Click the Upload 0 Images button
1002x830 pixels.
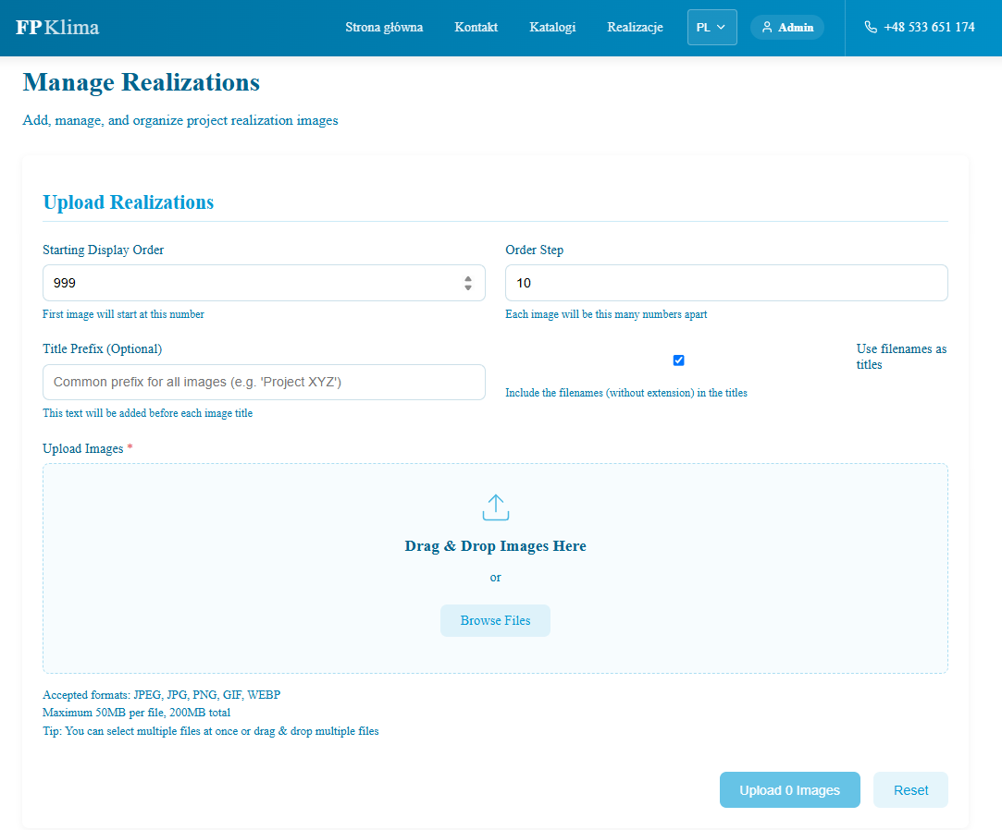789,790
